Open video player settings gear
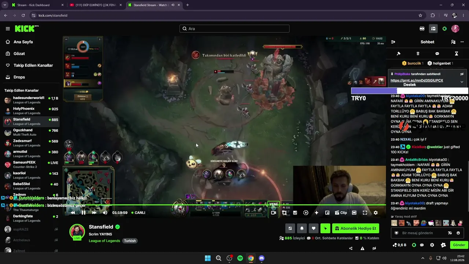 click(x=376, y=213)
